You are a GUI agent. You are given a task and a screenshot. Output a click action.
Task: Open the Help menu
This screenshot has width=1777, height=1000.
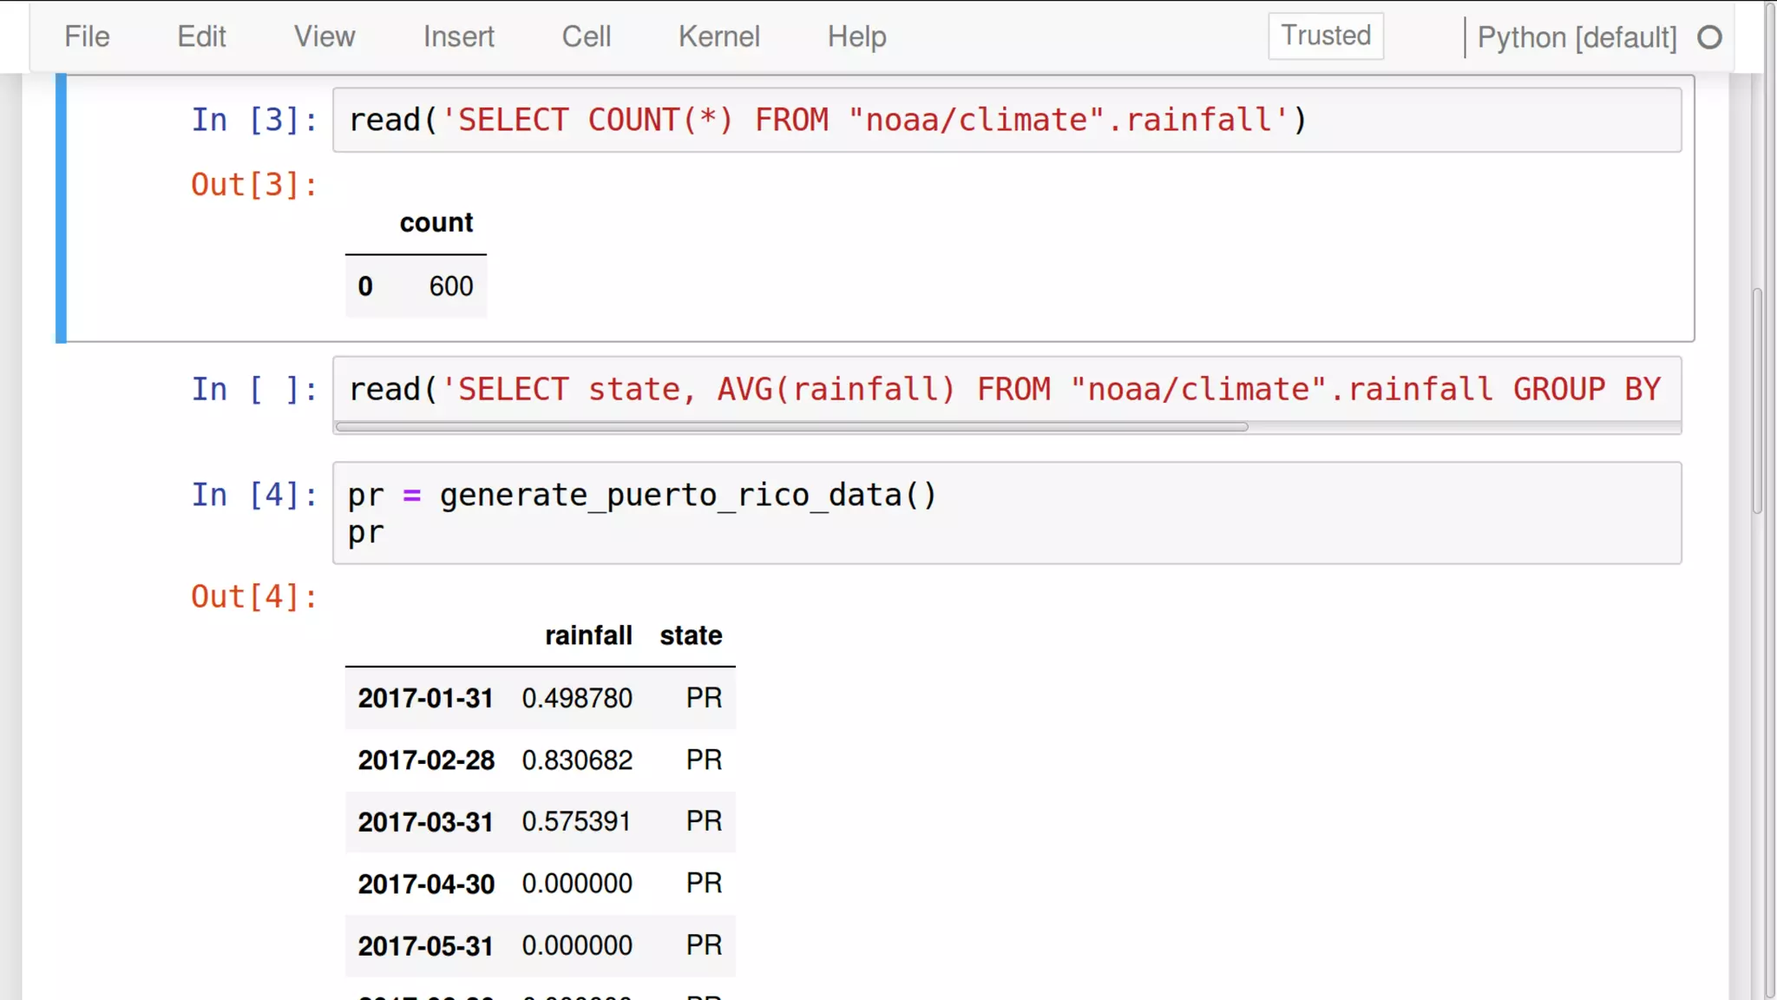click(x=856, y=36)
